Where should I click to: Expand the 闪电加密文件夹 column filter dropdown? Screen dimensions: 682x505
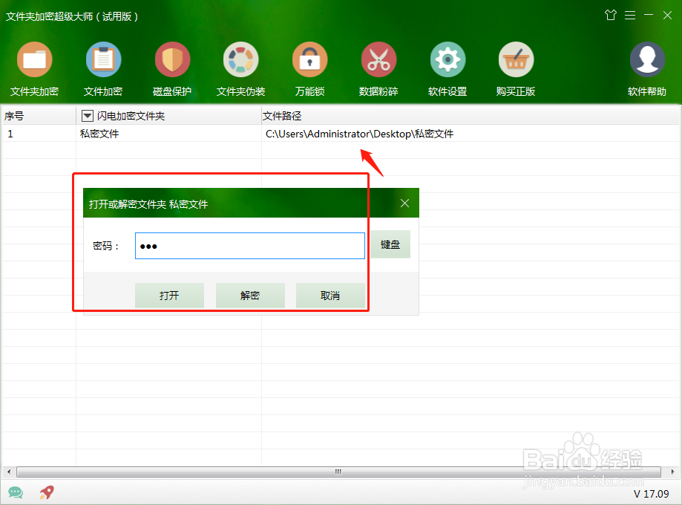click(x=85, y=116)
